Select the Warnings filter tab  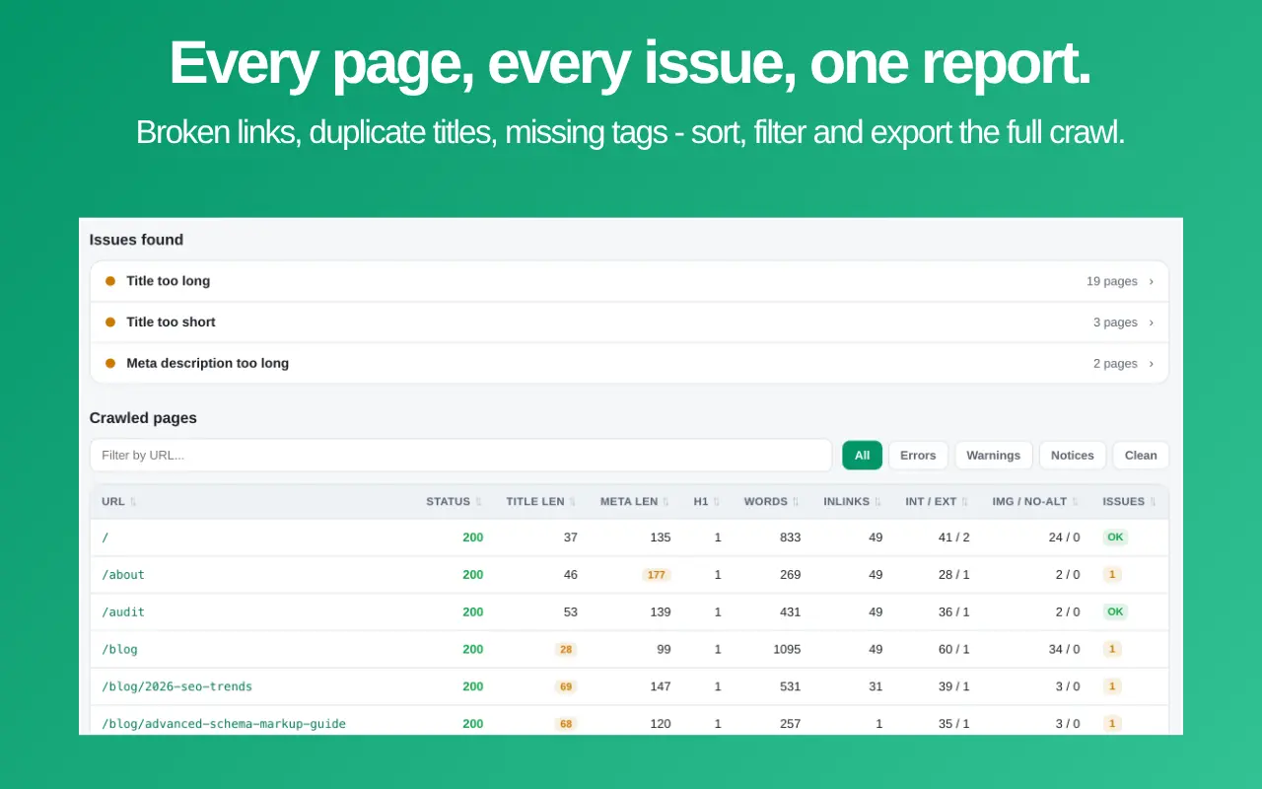(x=993, y=456)
